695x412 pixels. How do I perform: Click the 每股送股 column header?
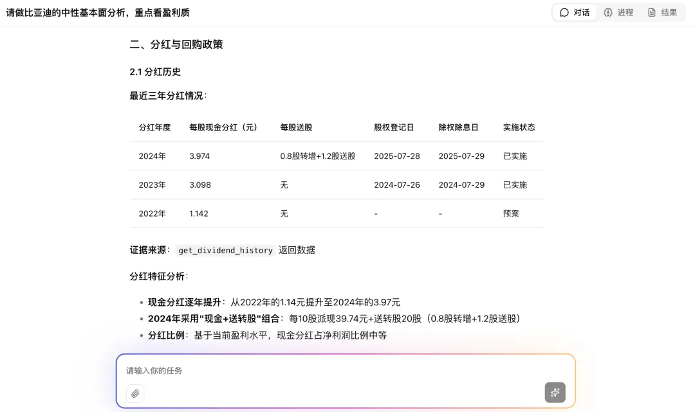pos(296,127)
